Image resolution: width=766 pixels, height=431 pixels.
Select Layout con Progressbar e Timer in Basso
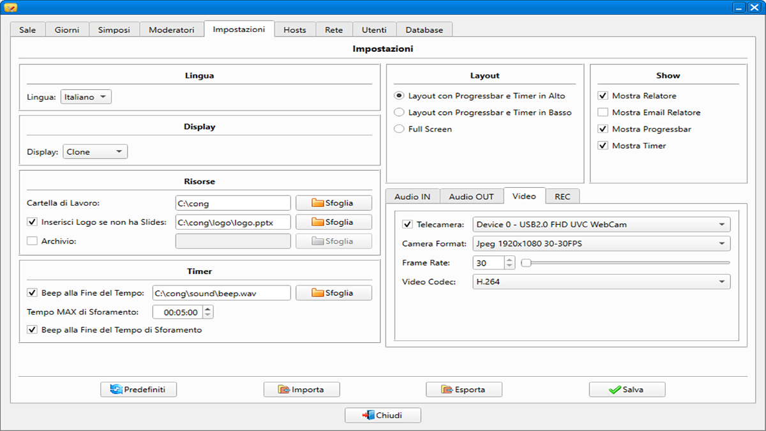click(x=399, y=112)
